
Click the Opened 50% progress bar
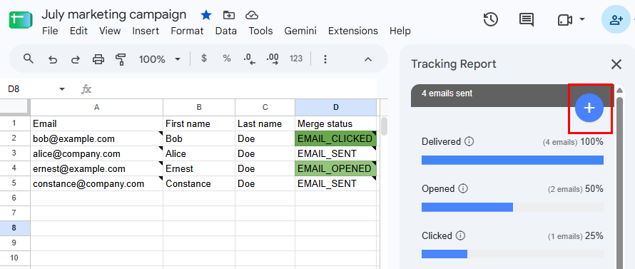513,207
